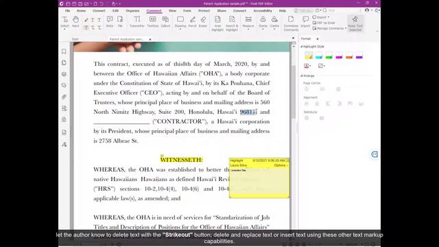Image resolution: width=439 pixels, height=247 pixels.
Task: Open Security panel in left sidebar
Action: coord(64,119)
